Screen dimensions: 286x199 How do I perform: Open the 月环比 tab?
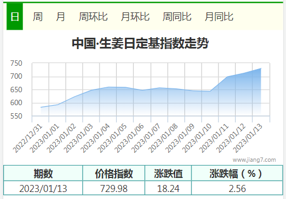(x=135, y=17)
